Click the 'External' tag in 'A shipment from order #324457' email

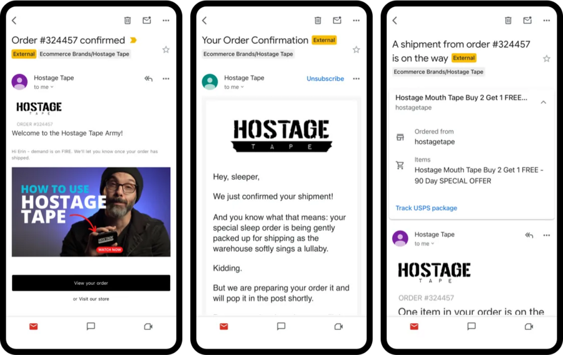[x=464, y=58]
